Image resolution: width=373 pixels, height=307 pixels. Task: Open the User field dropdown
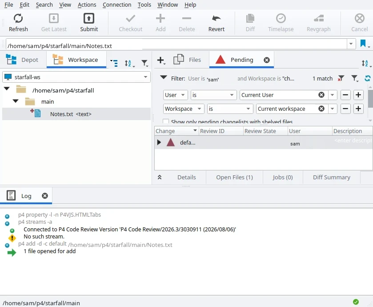pyautogui.click(x=175, y=95)
